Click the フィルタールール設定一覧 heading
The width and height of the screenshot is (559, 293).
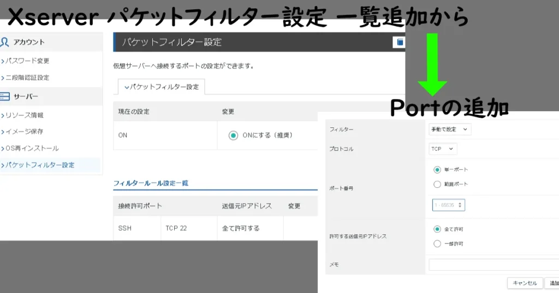coord(151,183)
